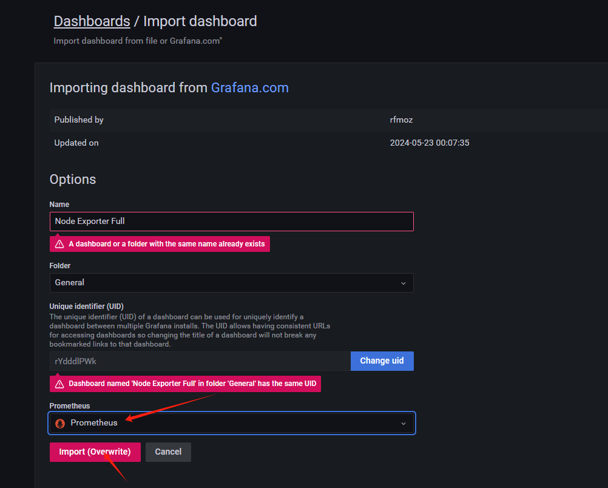
Task: Click the 'rfmoz' publisher value
Action: [401, 120]
